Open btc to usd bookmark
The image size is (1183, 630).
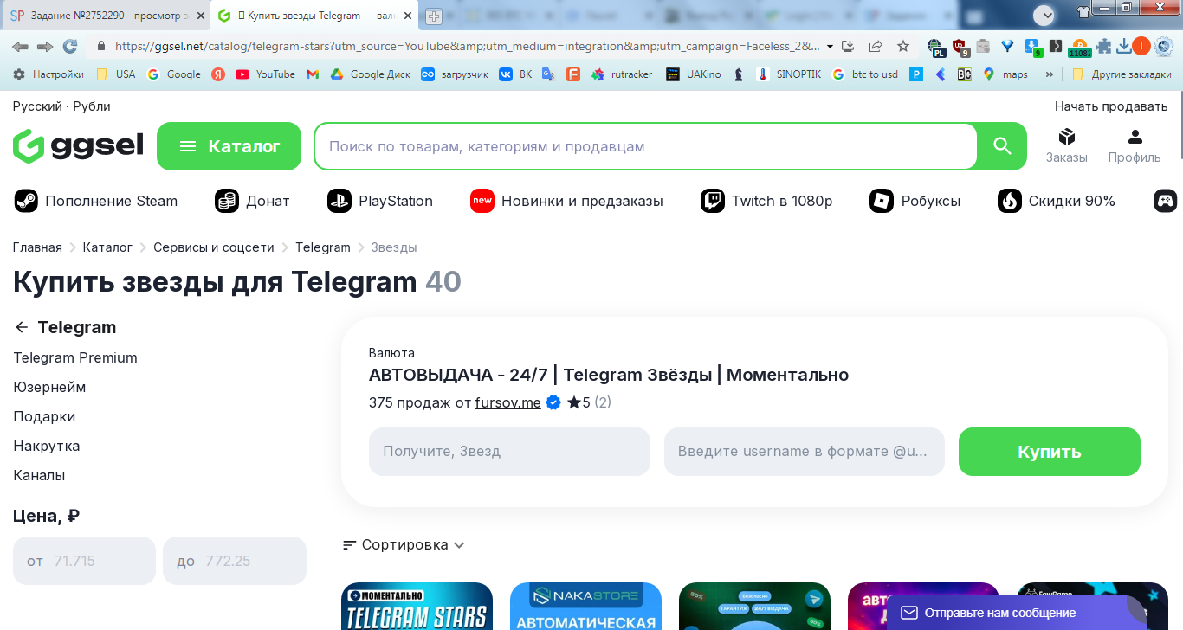coord(865,74)
